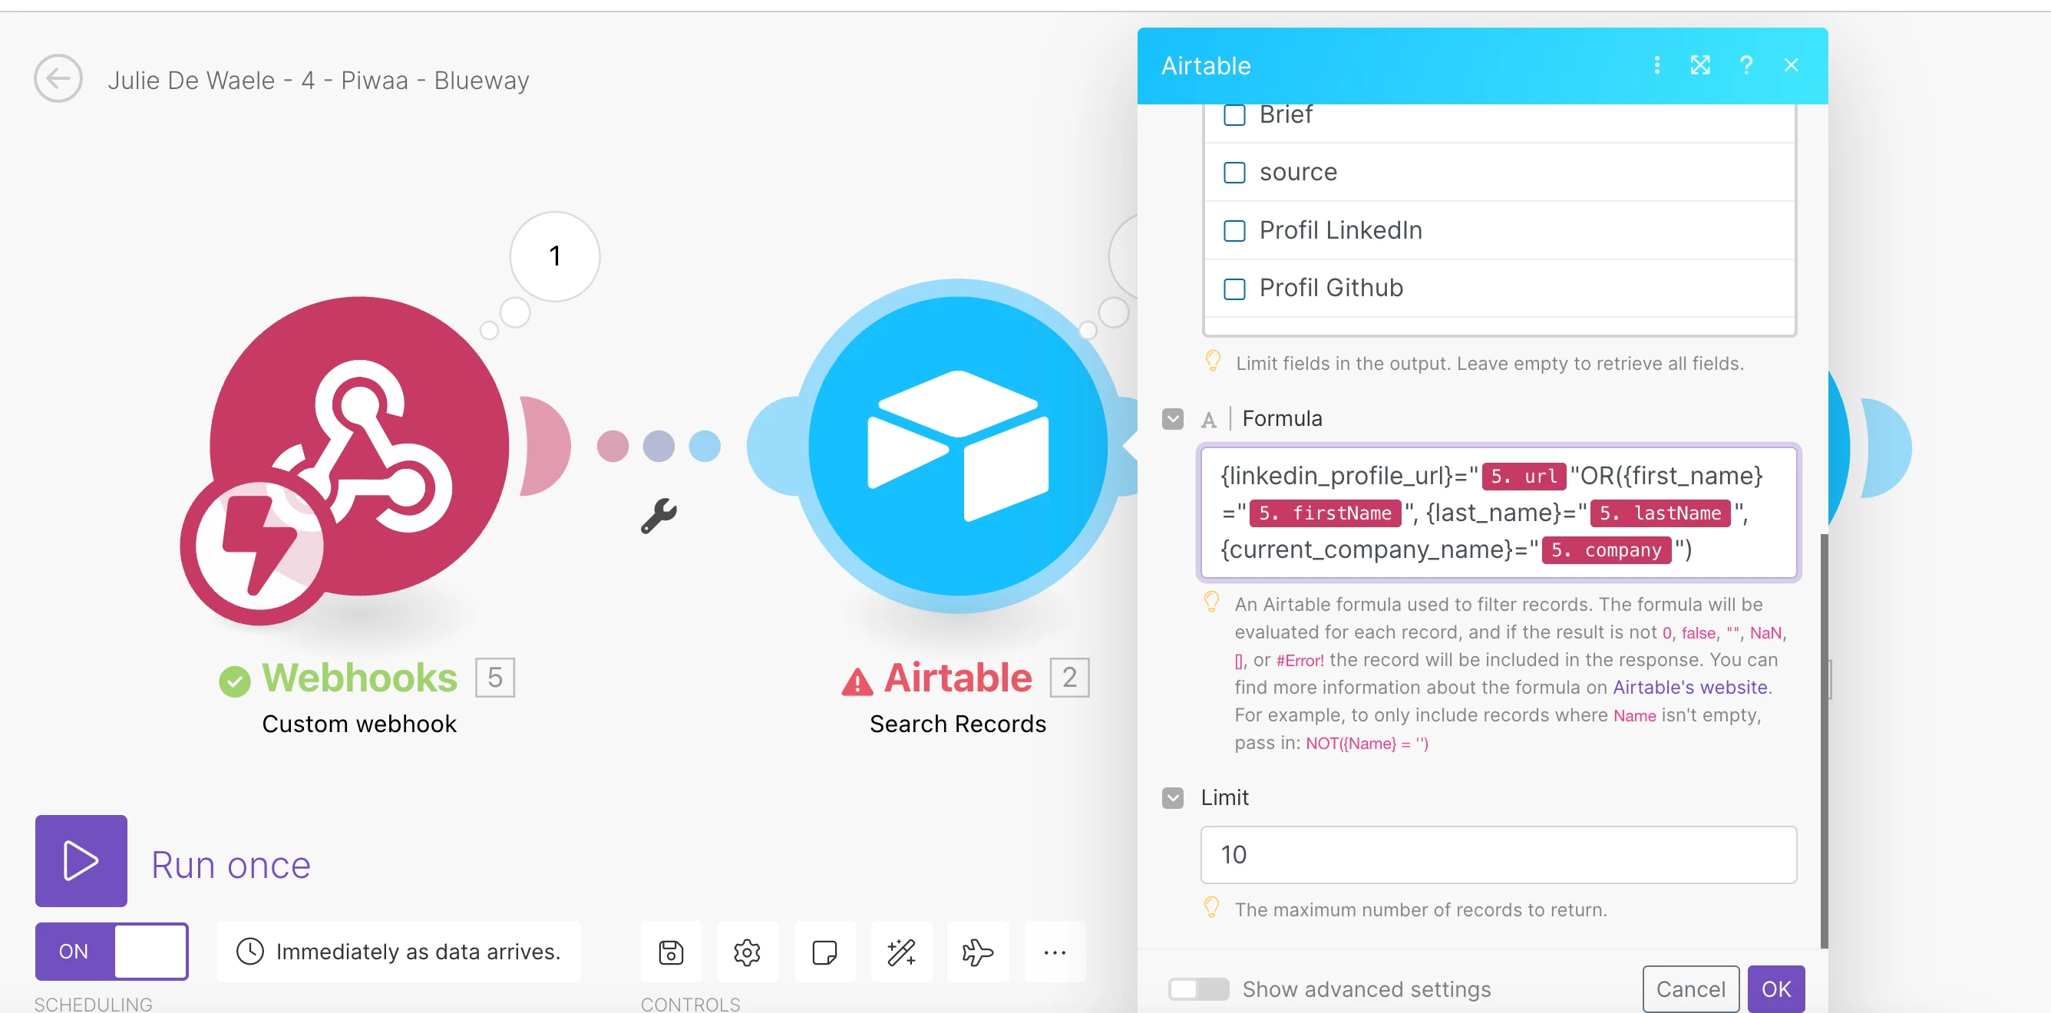The width and height of the screenshot is (2051, 1013).
Task: Open the Airtable's website link
Action: pos(1689,688)
